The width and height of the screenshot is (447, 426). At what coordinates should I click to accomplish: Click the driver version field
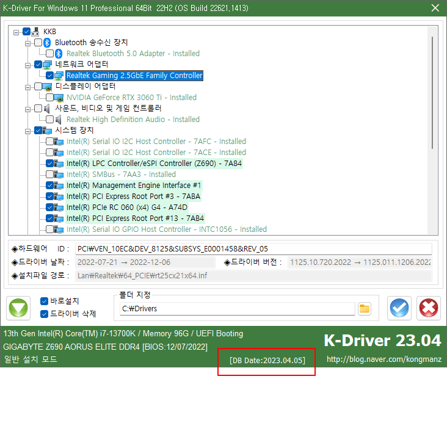tap(360, 262)
